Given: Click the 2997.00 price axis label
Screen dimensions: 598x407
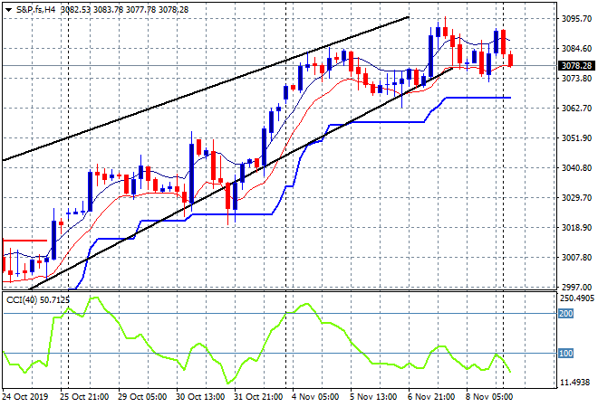Looking at the screenshot, I should point(576,287).
